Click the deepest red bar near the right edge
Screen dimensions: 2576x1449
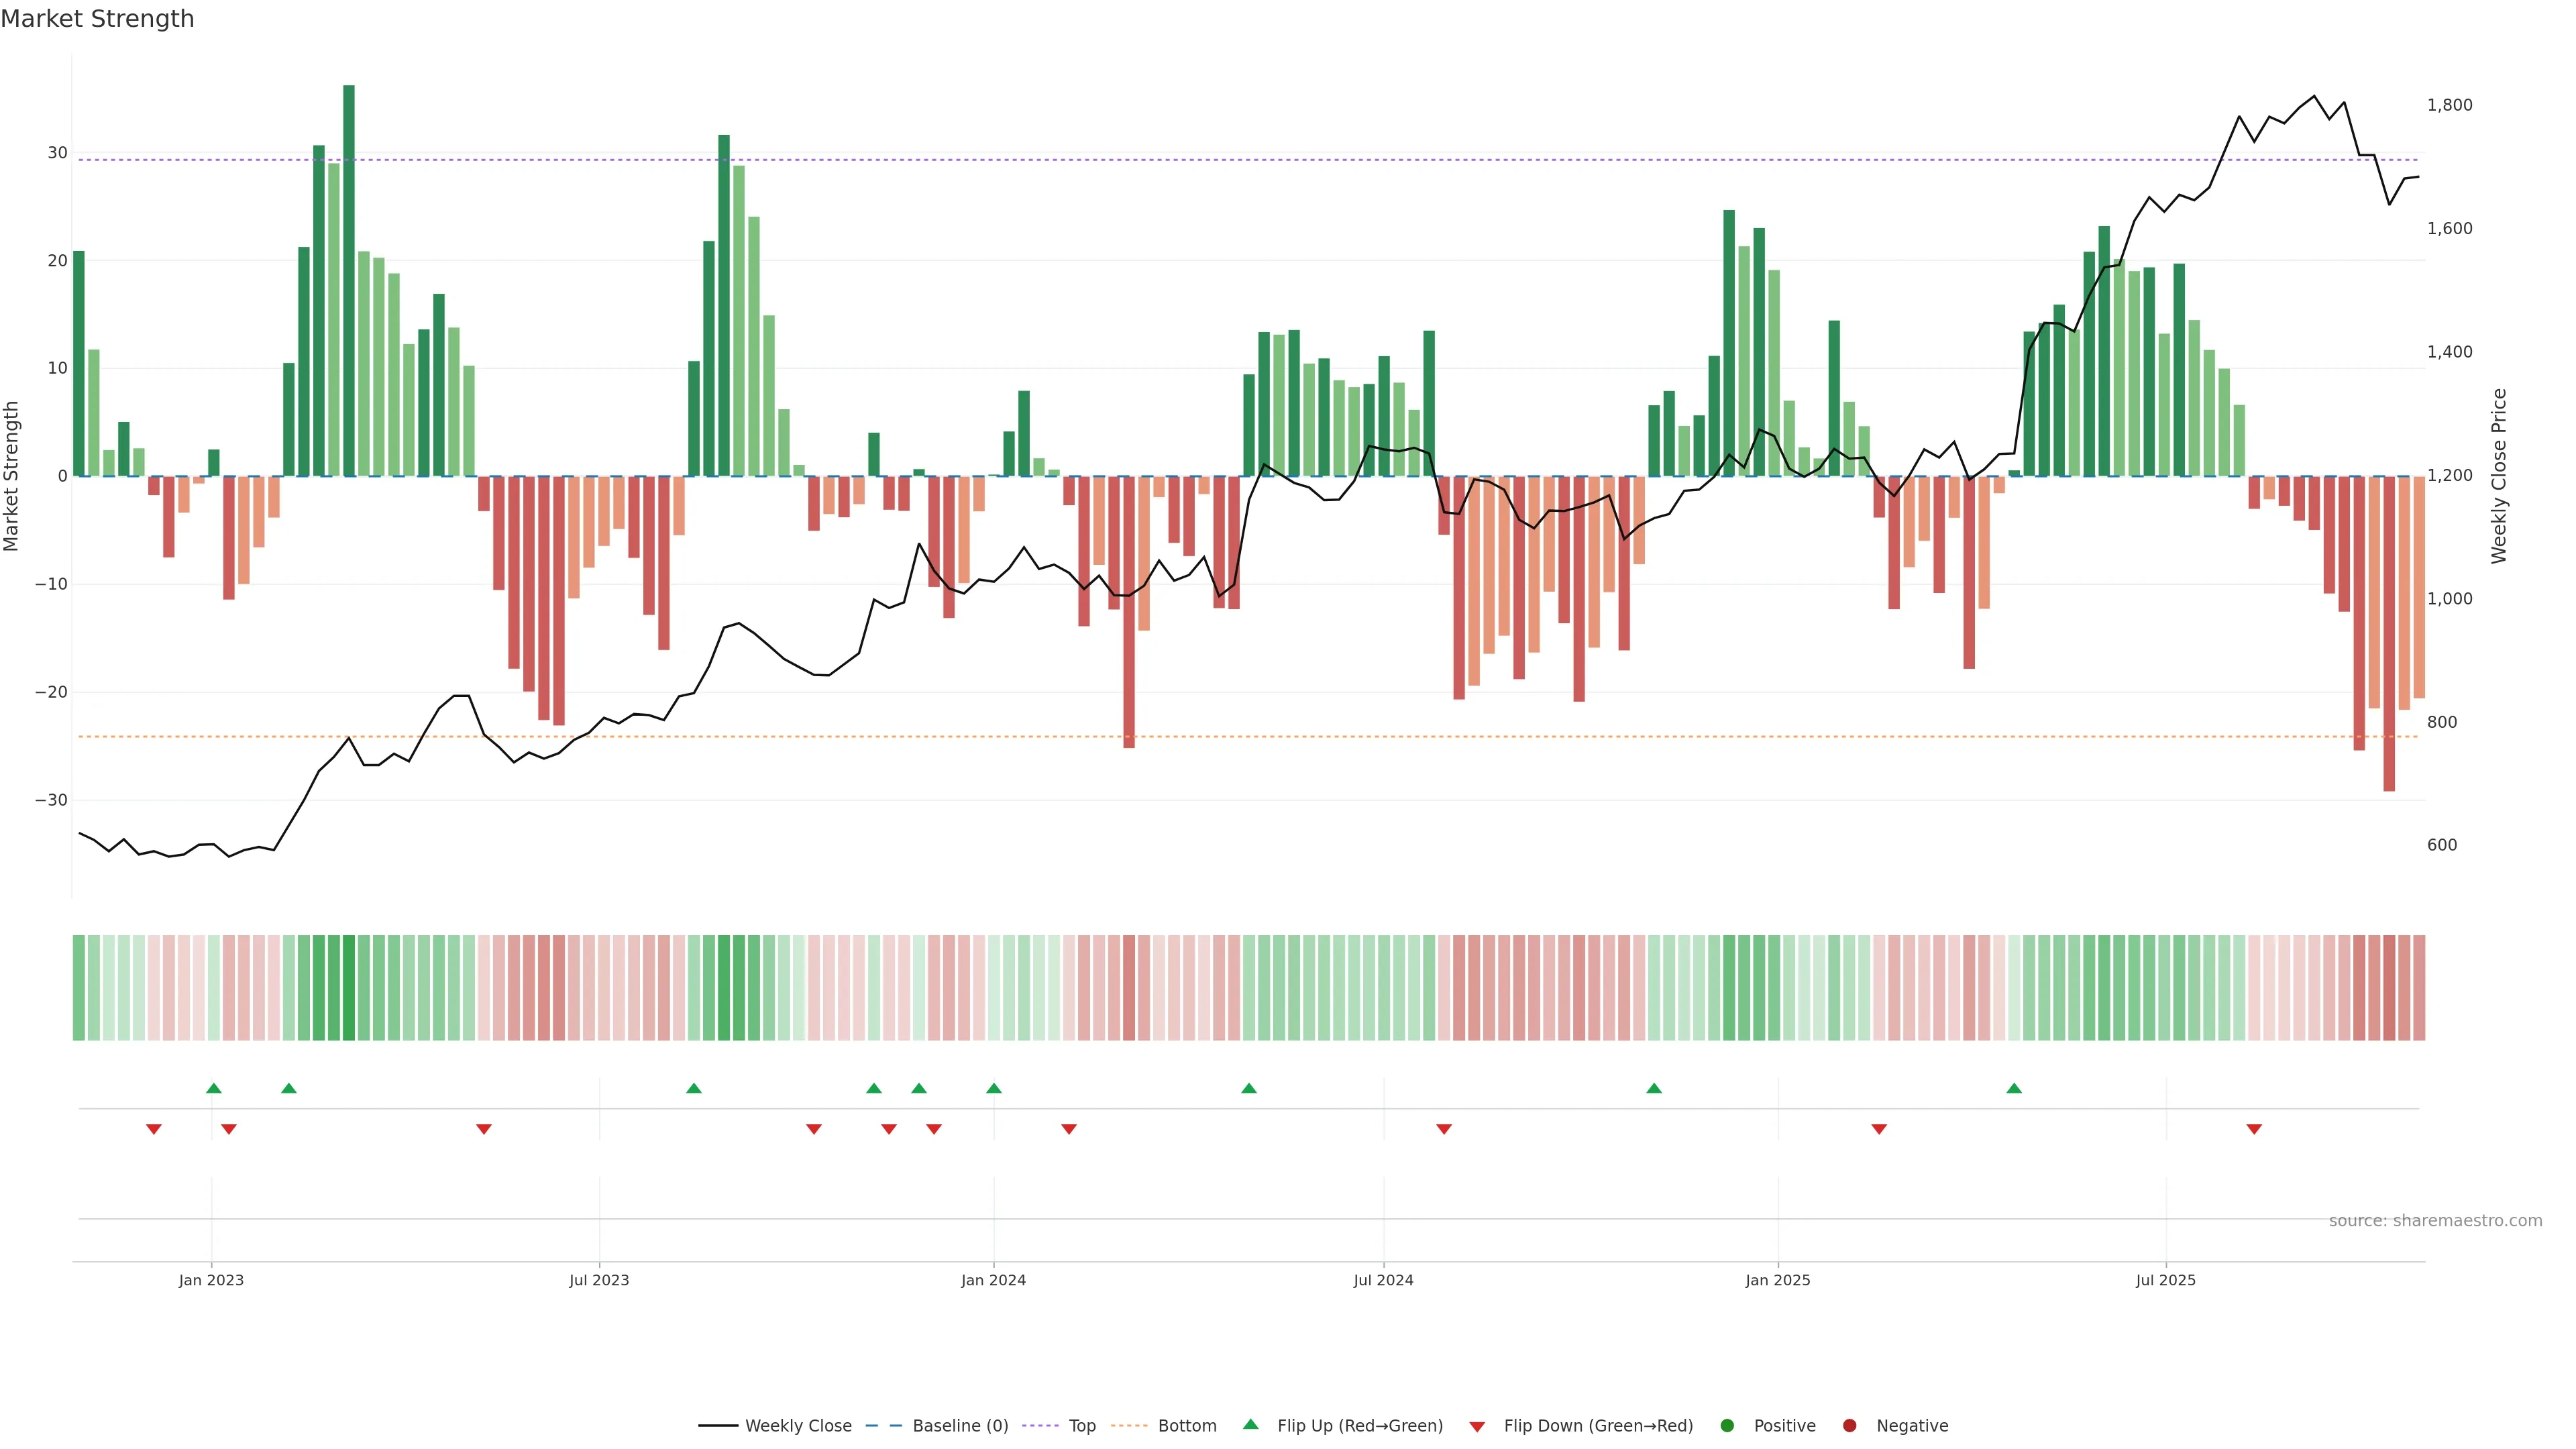(2389, 633)
